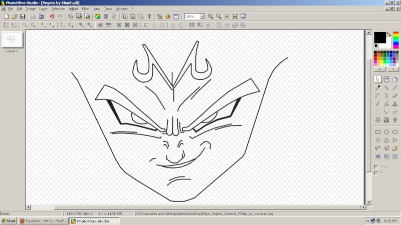Select the Hand move tool
The height and width of the screenshot is (225, 401).
point(395,79)
